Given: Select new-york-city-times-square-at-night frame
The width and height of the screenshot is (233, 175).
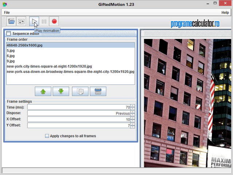Looking at the screenshot, I should [71, 67].
